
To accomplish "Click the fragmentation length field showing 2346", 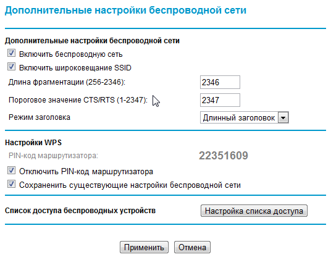I will pyautogui.click(x=220, y=82).
